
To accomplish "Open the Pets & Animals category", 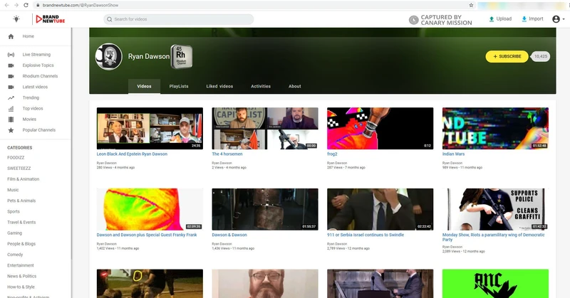I will coord(21,201).
